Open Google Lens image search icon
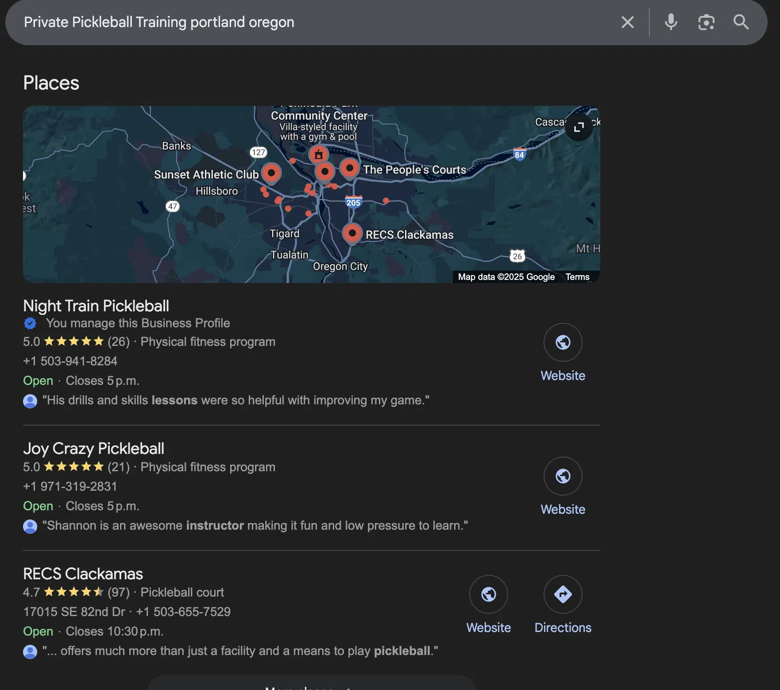Viewport: 780px width, 690px height. pyautogui.click(x=706, y=22)
